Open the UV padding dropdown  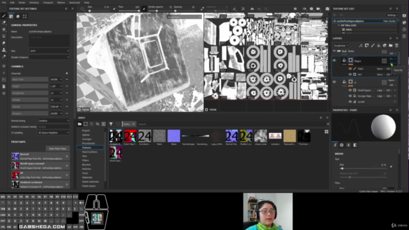point(54,133)
